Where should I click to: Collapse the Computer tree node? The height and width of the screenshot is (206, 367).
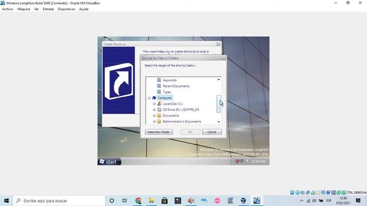149,98
